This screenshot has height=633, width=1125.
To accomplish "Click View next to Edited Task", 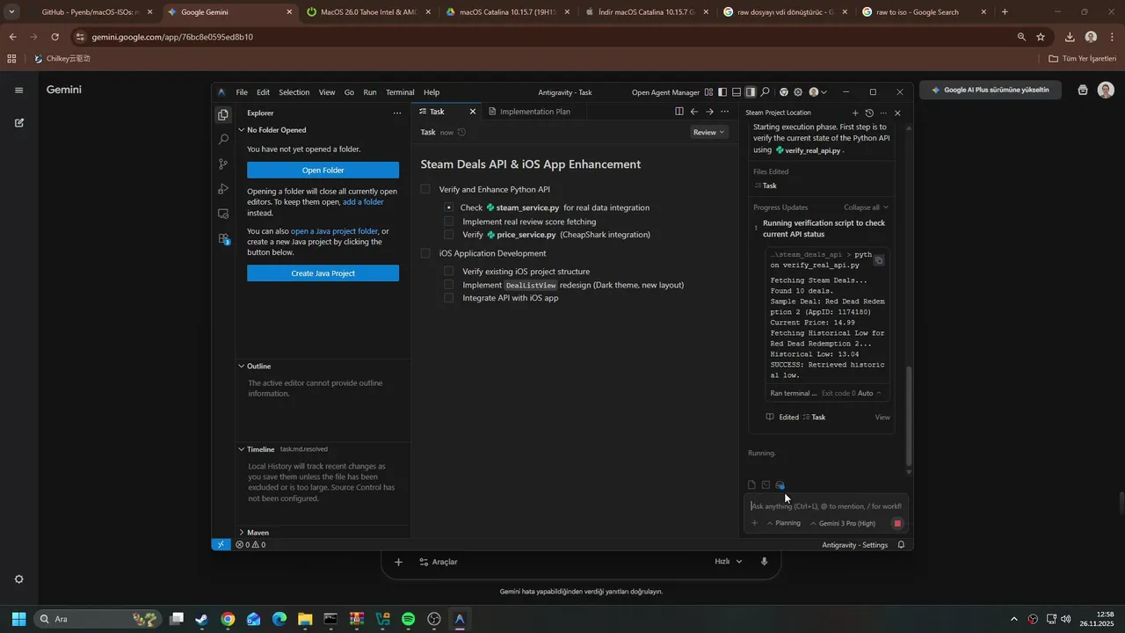I will point(882,418).
